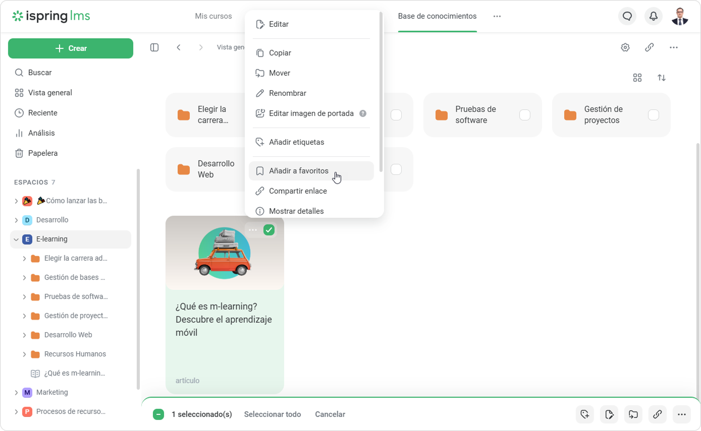Open Papelera trash in sidebar
Screen dimensions: 701x431
(42, 153)
